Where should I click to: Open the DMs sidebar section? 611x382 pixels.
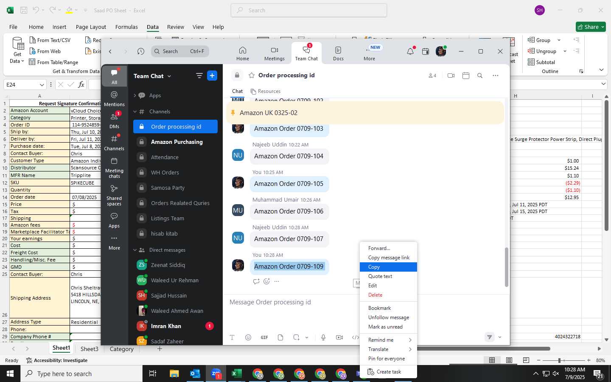click(114, 120)
